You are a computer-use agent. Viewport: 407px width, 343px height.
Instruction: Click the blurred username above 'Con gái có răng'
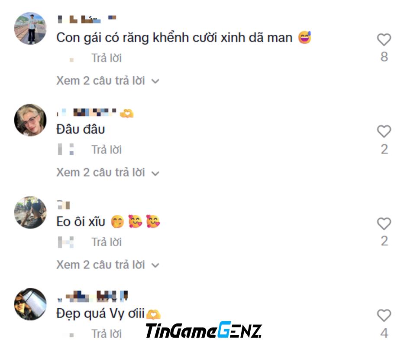pyautogui.click(x=87, y=19)
